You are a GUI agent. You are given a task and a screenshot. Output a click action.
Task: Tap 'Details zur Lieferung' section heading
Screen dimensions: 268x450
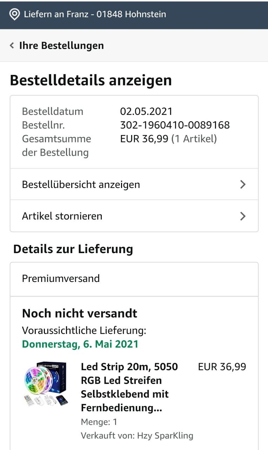(x=73, y=249)
